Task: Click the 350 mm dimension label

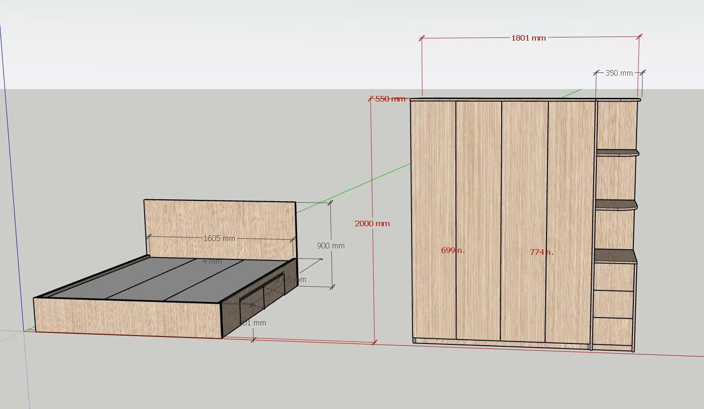Action: point(619,73)
